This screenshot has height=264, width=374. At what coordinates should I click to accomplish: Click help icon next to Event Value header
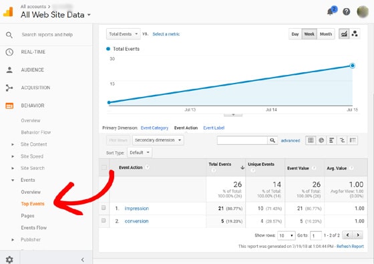(314, 168)
